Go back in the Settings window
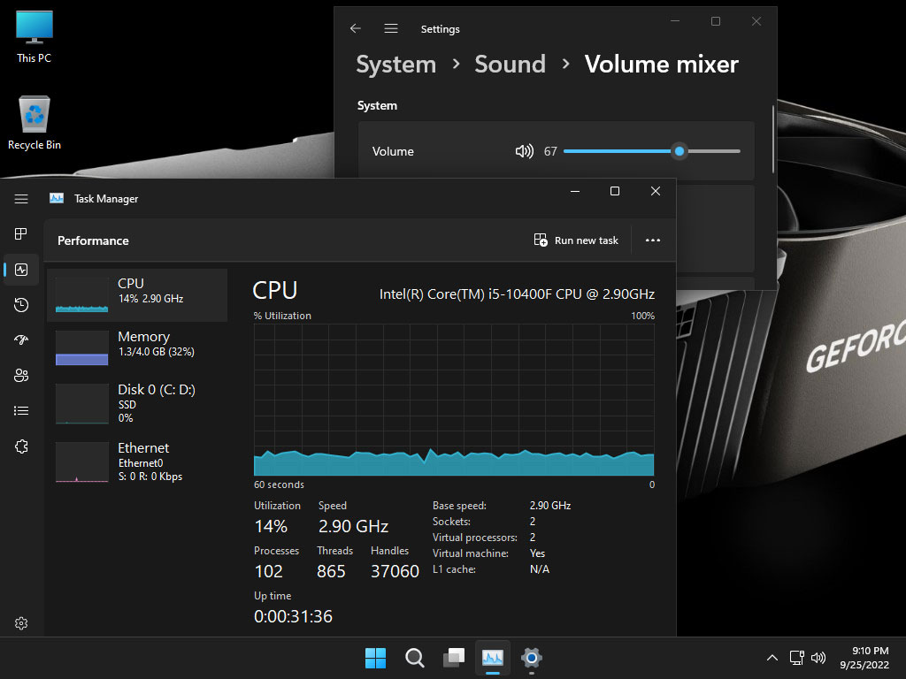Image resolution: width=906 pixels, height=679 pixels. (x=356, y=28)
